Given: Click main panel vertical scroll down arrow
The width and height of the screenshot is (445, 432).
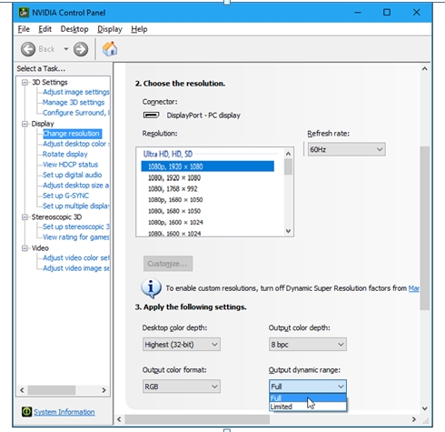Looking at the screenshot, I should [425, 408].
